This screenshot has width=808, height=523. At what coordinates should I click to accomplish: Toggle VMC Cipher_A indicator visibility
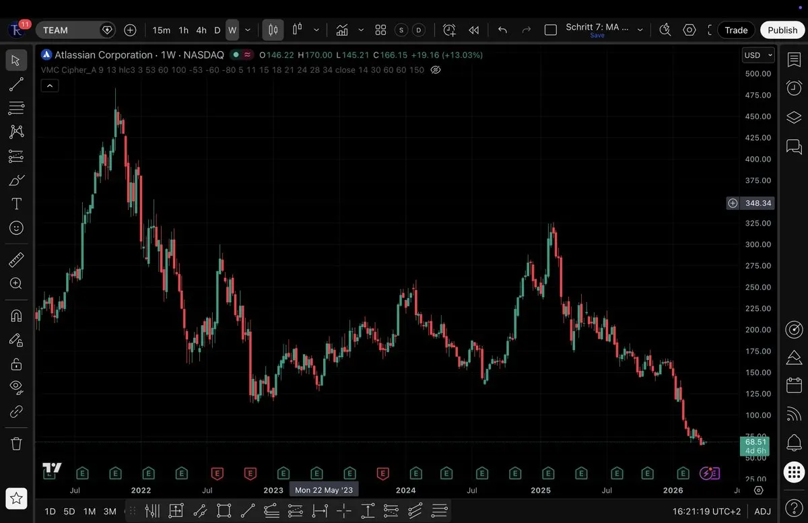tap(436, 70)
